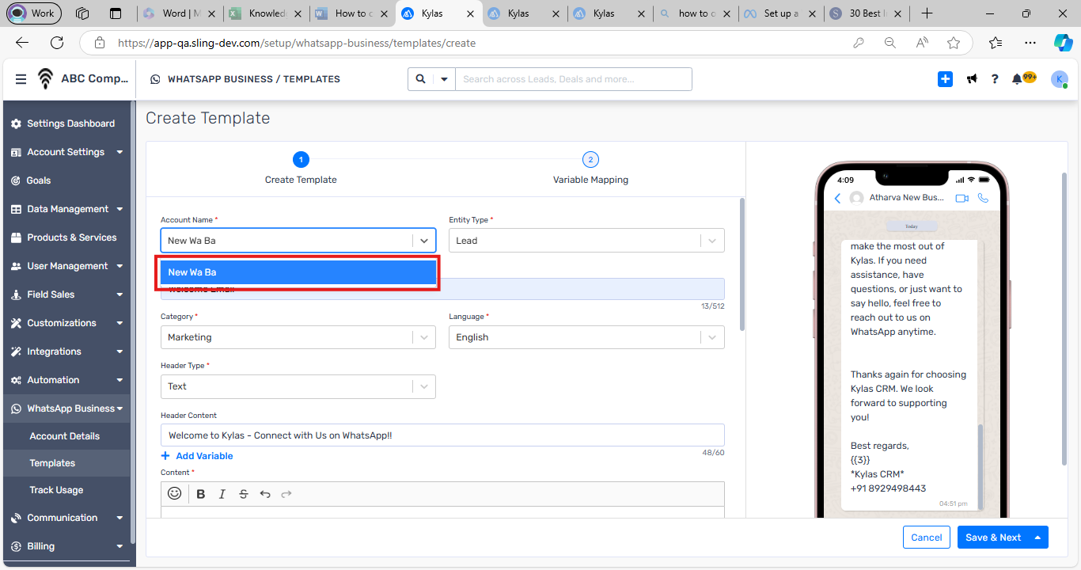This screenshot has height=570, width=1081.
Task: Open the help question mark icon
Action: point(995,79)
